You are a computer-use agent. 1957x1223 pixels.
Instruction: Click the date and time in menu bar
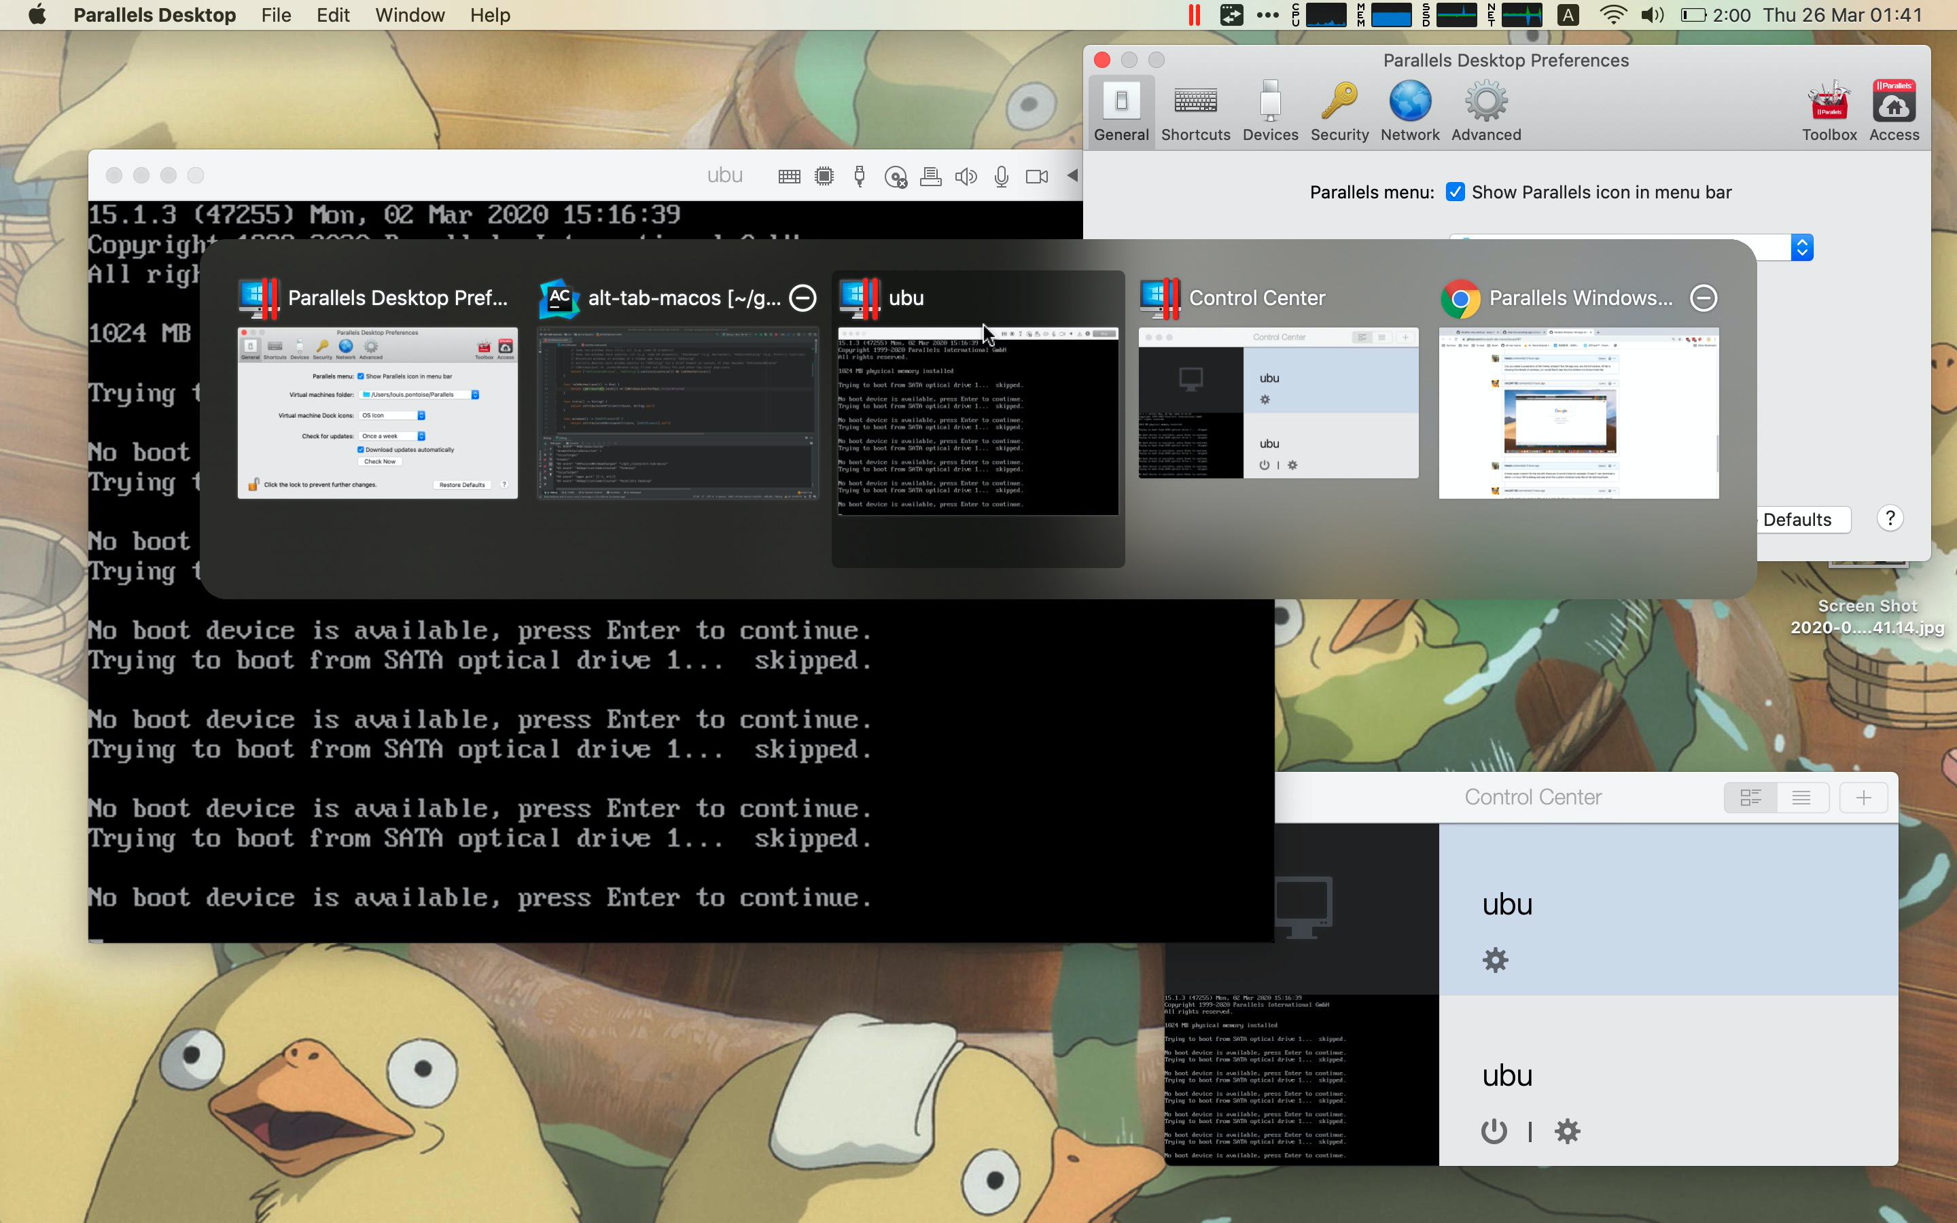(1842, 14)
